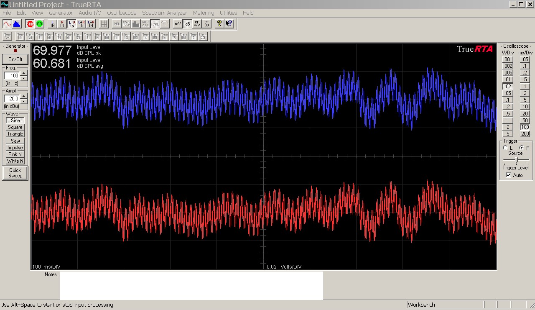Image resolution: width=535 pixels, height=310 pixels.
Task: Decrease generator amplitude with down arrow
Action: [x=23, y=101]
